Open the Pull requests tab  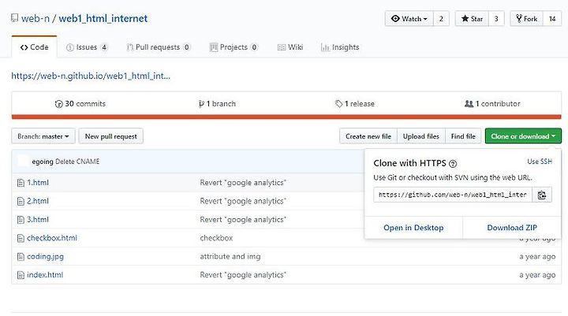point(159,47)
